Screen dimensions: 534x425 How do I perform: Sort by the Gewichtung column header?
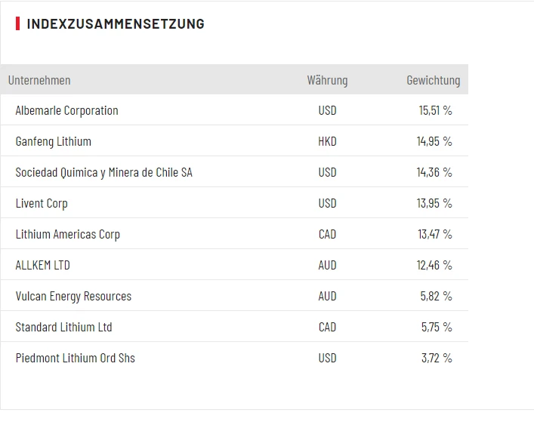[x=433, y=80]
